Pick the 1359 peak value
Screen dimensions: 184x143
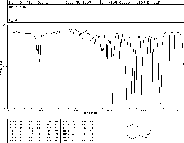pyautogui.click(x=48, y=124)
